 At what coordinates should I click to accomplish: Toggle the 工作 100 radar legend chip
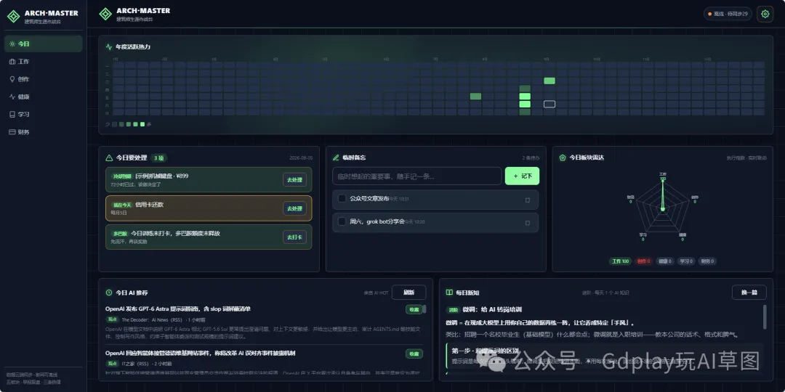(621, 261)
